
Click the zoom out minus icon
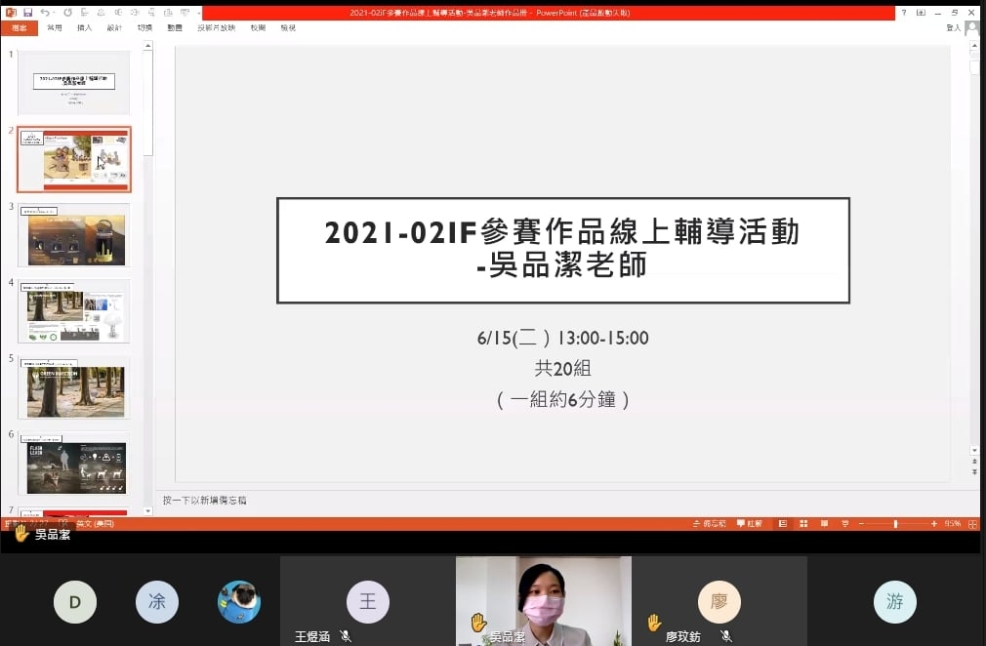pyautogui.click(x=861, y=524)
